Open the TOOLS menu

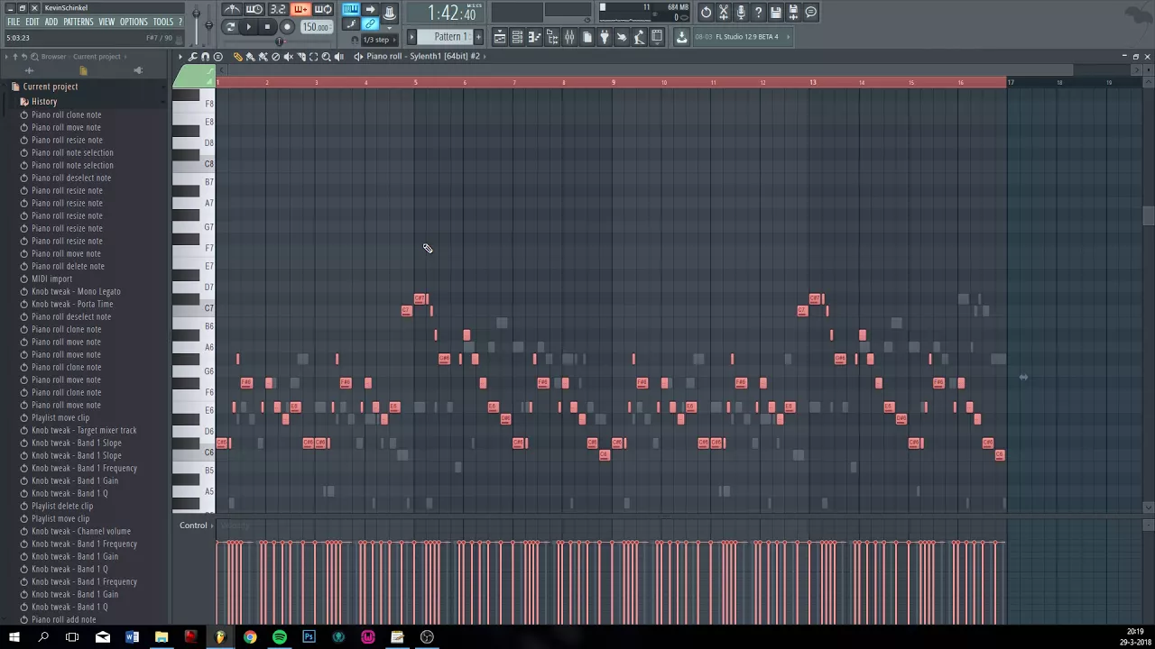pos(163,22)
